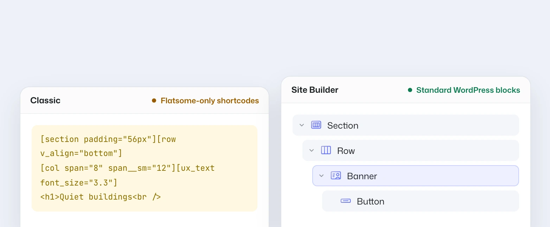
Task: Click the Button block icon
Action: [x=346, y=201]
